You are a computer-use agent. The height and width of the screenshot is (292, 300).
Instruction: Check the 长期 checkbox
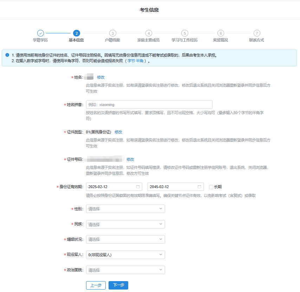point(211,187)
